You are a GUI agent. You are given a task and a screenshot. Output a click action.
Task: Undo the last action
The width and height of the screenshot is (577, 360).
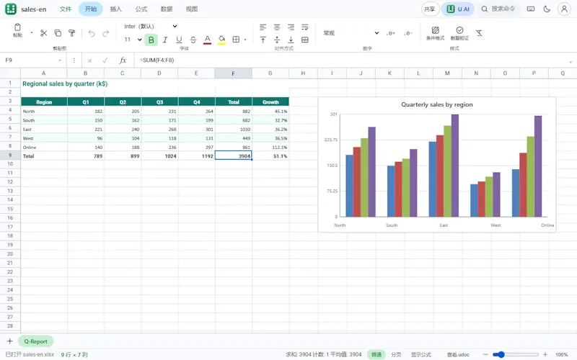click(x=92, y=33)
